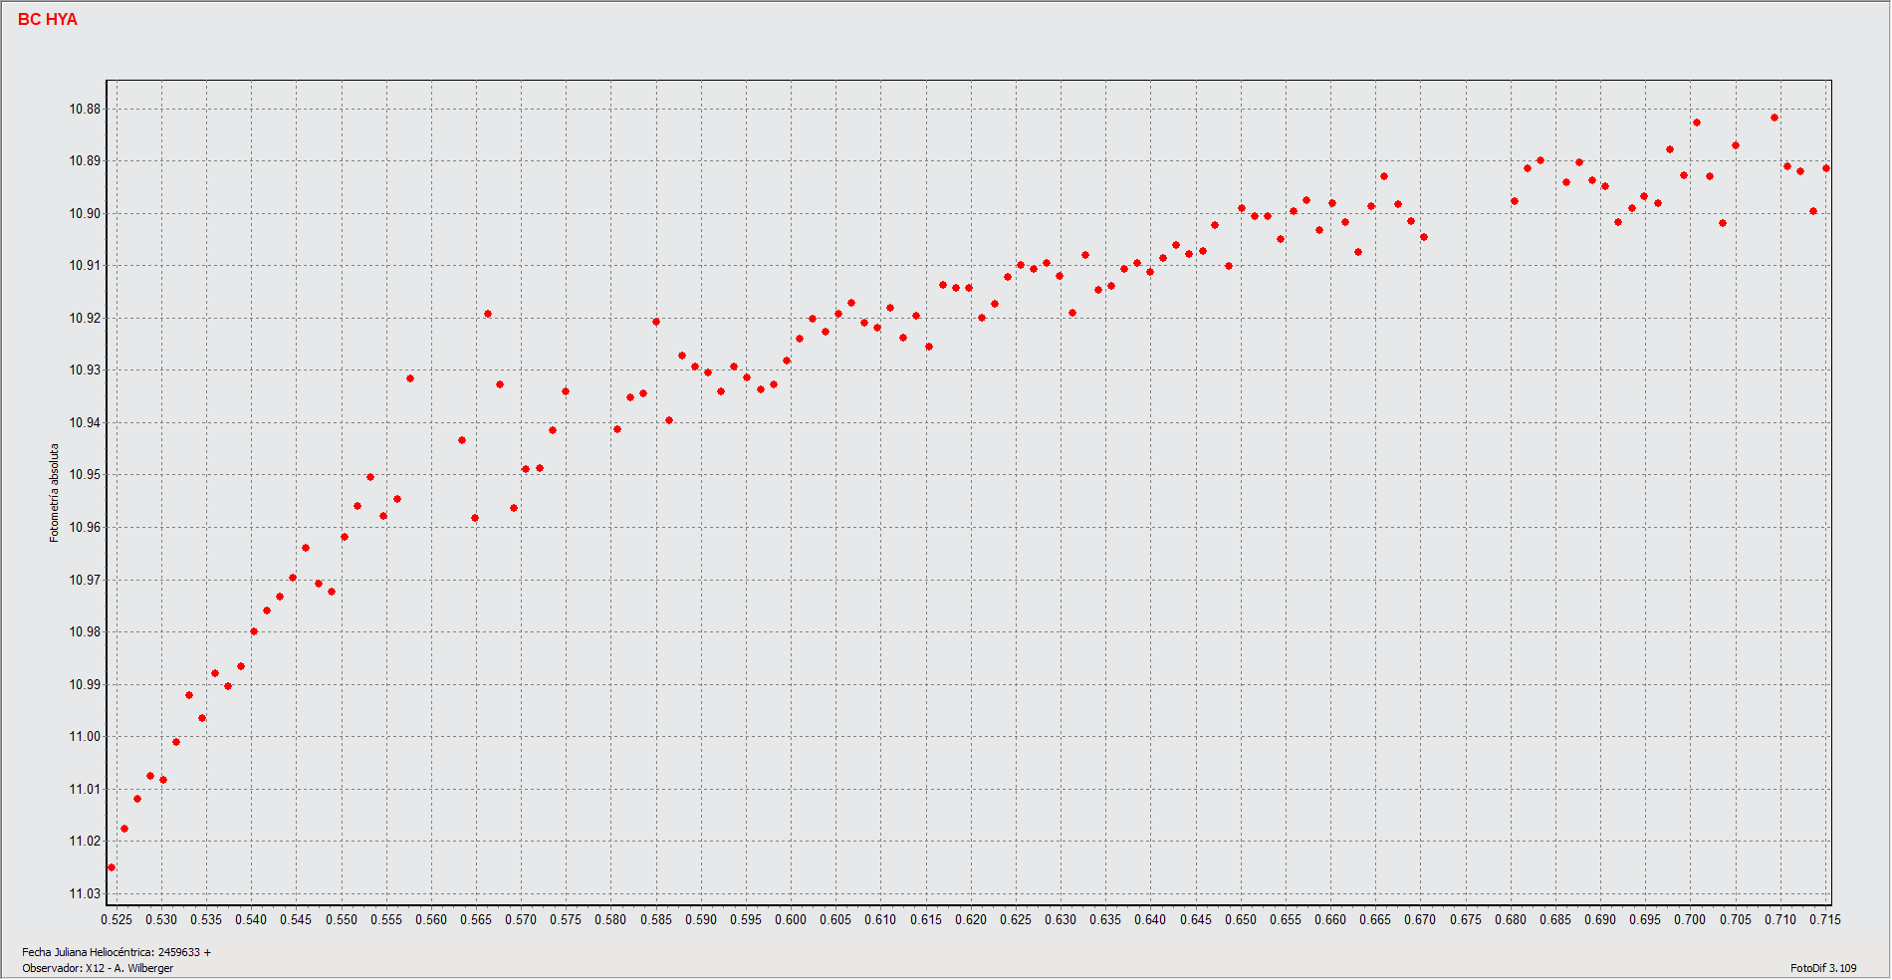Screen dimensions: 1892x980
Task: Click the 0.675 x-axis tick label
Action: pos(1465,919)
